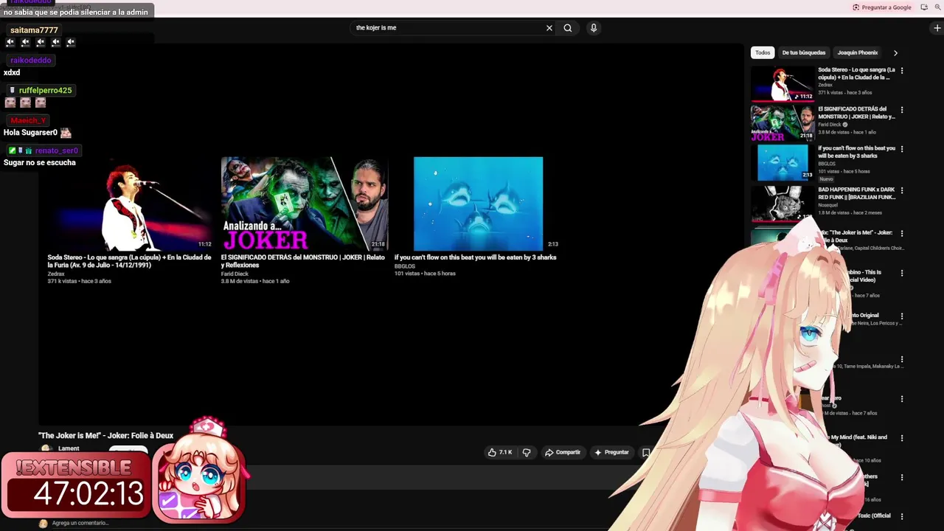Like the video with 7.1 K thumbs up

(500, 452)
